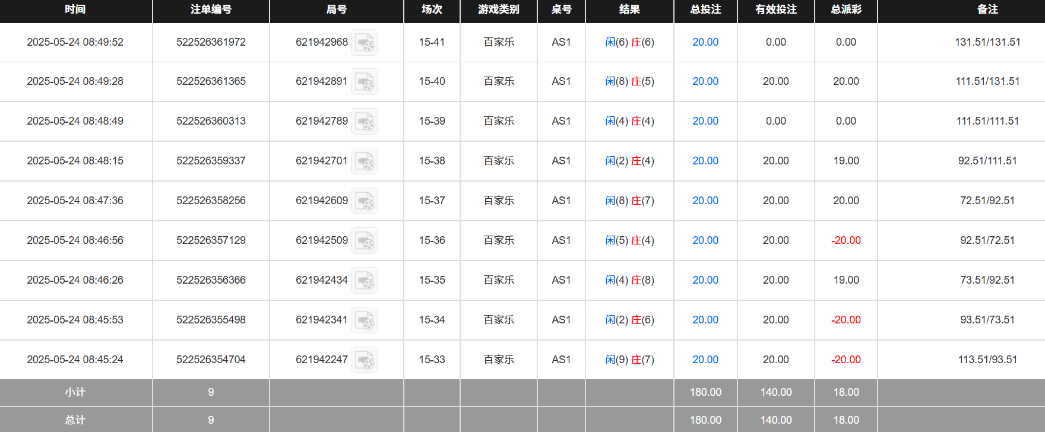Click the 有效投注 column header
This screenshot has width=1045, height=432.
click(x=775, y=9)
